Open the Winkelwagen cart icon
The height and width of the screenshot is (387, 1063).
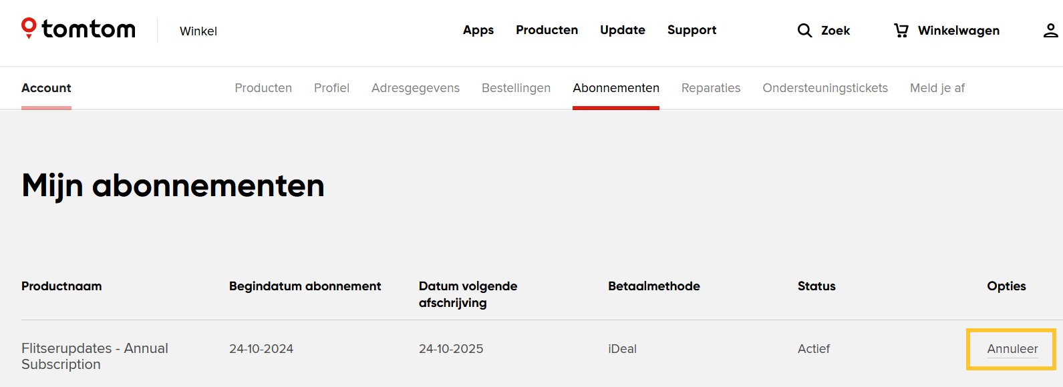[901, 30]
